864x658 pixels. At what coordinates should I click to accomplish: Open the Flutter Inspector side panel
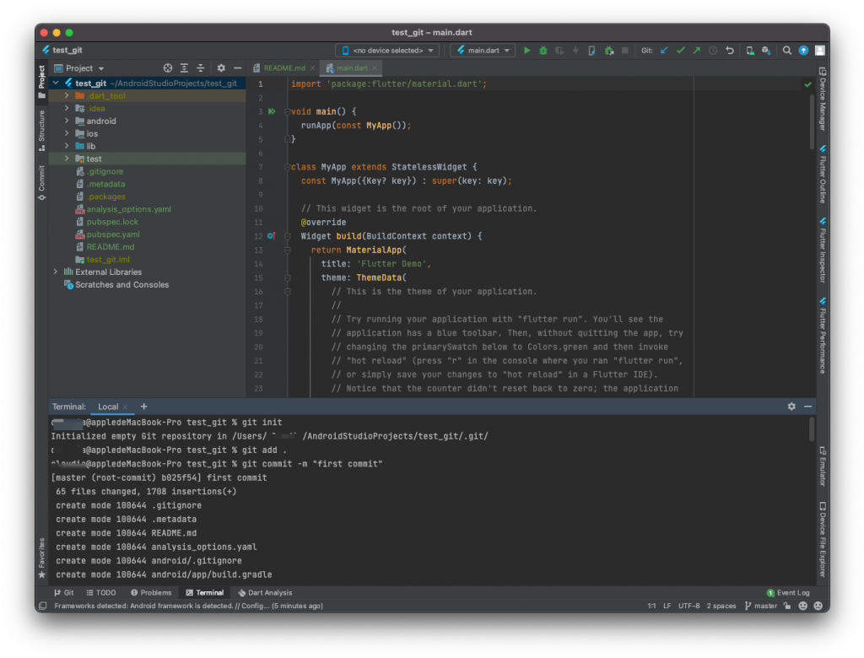click(822, 251)
